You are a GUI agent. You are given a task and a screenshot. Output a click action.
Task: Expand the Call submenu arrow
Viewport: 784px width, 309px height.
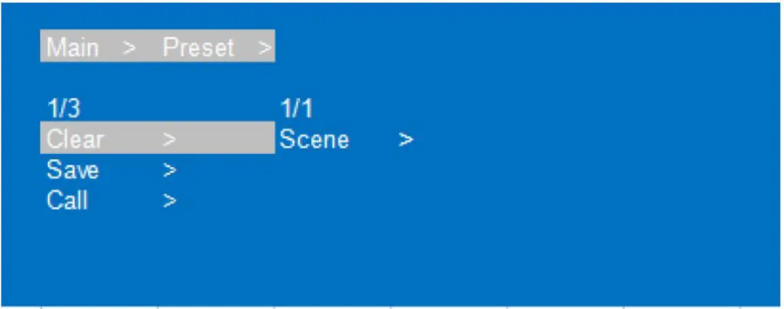170,201
